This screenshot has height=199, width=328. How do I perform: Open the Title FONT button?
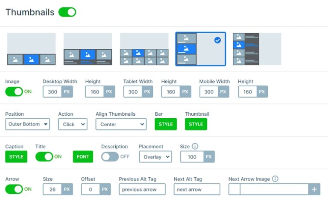83,156
